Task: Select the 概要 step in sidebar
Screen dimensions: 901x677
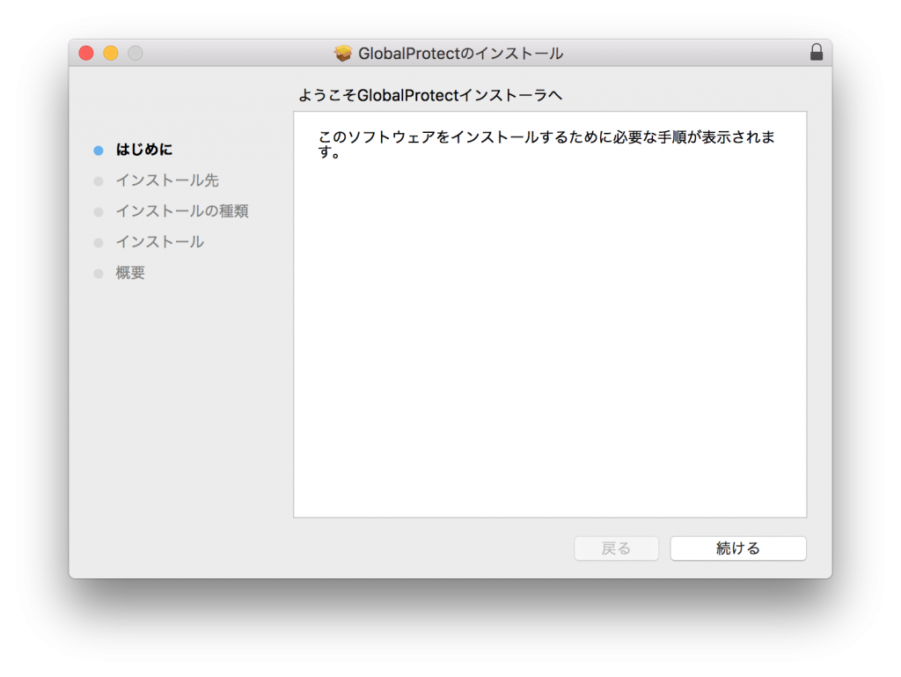Action: [130, 273]
